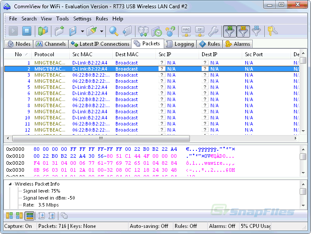Viewport: 311px width, 234px height.
Task: Open the Save icon dropdown arrow
Action: click(82, 31)
